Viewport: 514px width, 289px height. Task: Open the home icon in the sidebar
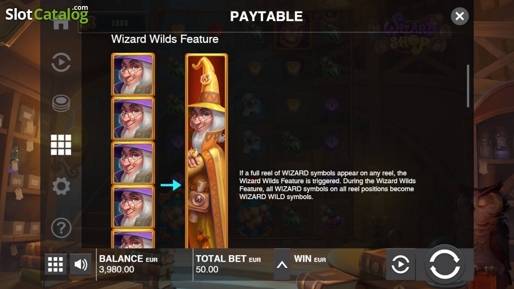61,24
